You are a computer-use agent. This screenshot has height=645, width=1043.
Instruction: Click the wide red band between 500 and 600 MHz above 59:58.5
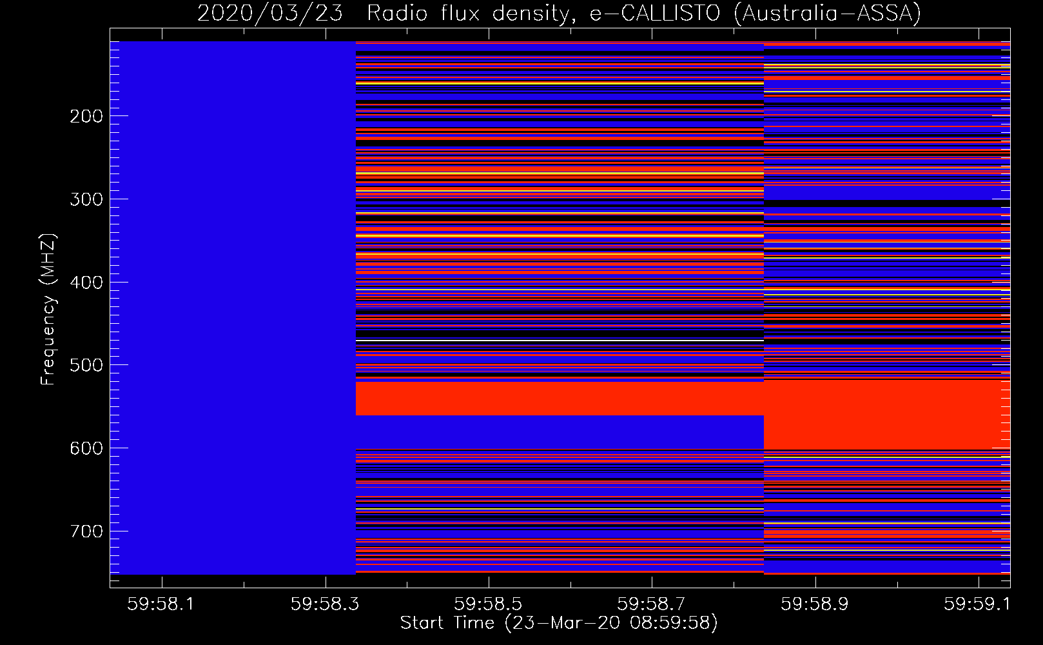click(560, 399)
